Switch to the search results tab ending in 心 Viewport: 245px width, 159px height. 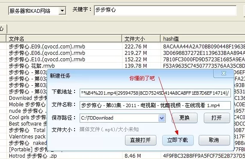[3, 29]
